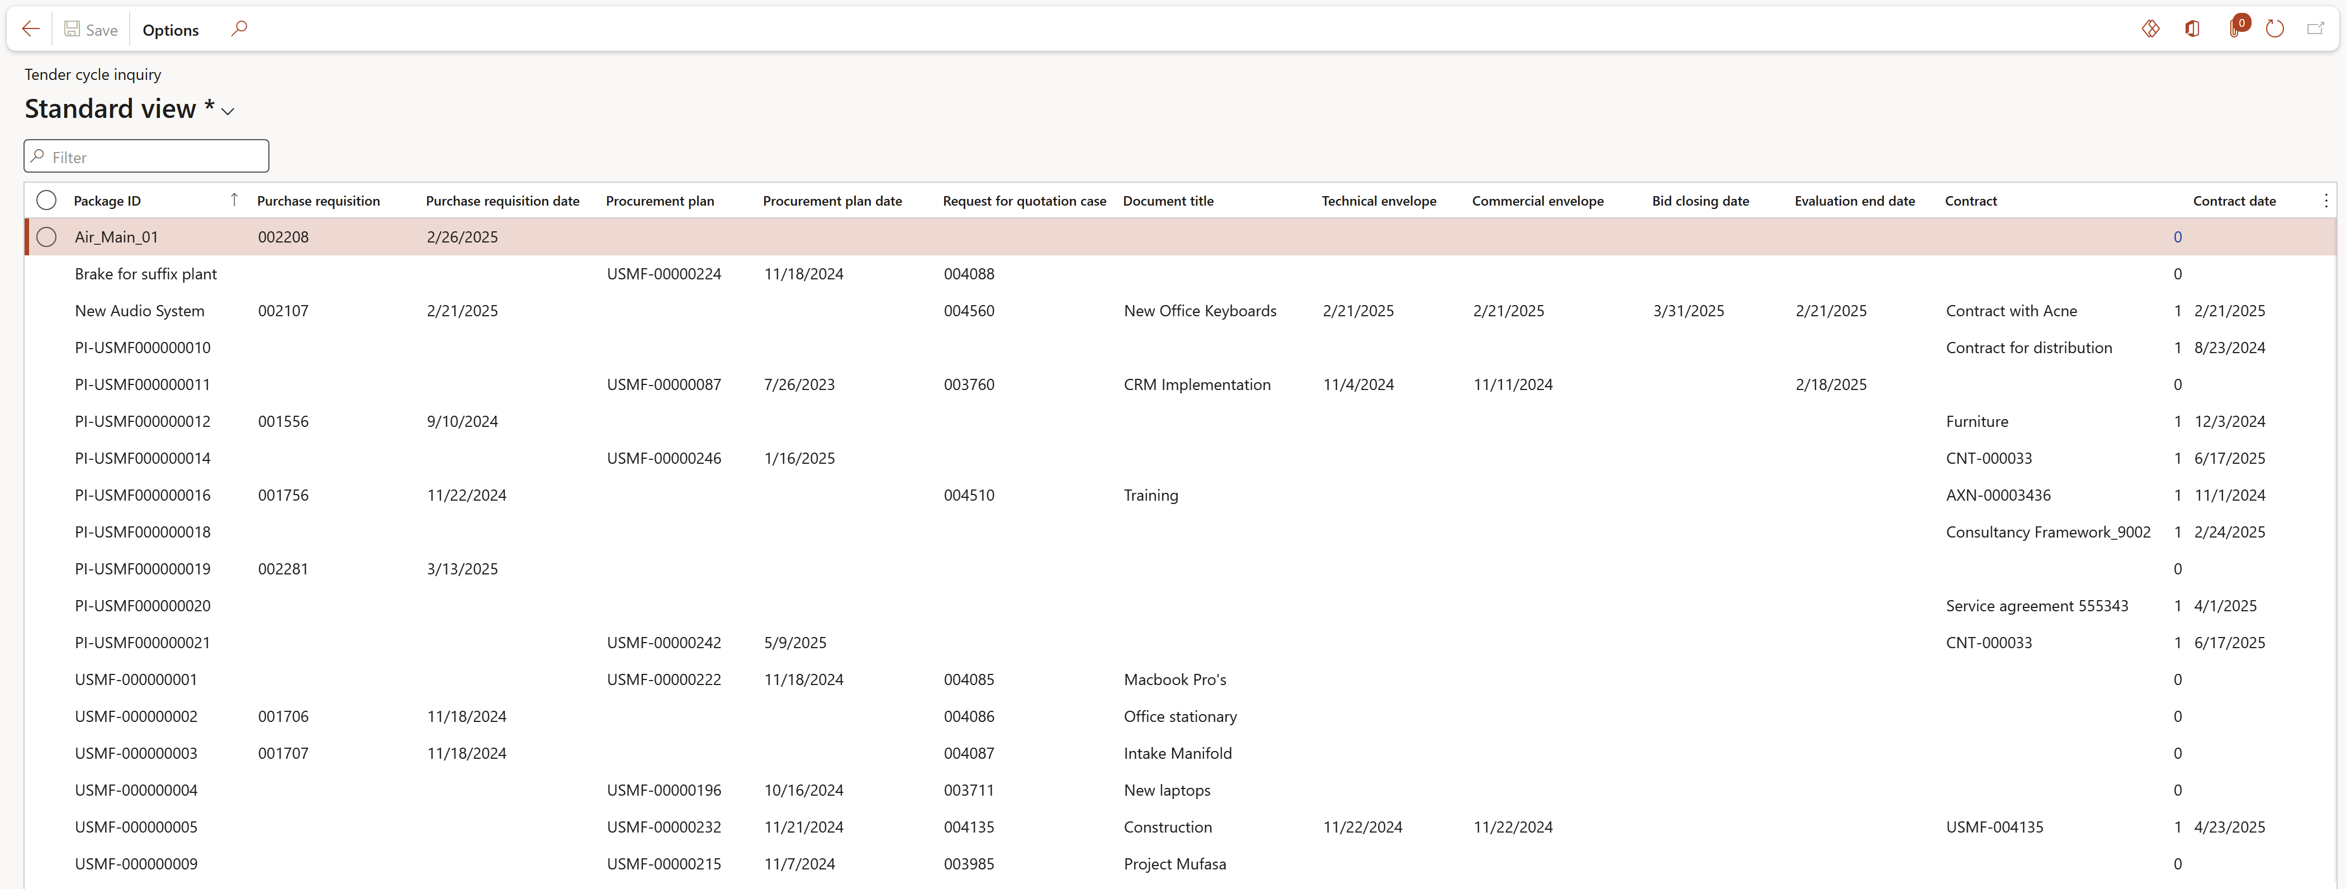
Task: Open Request for quotation case column header
Action: tap(1023, 201)
